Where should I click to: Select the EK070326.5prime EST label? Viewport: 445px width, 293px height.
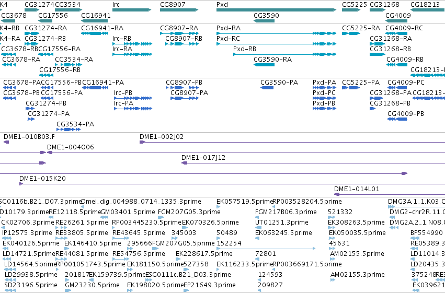(x=210, y=222)
